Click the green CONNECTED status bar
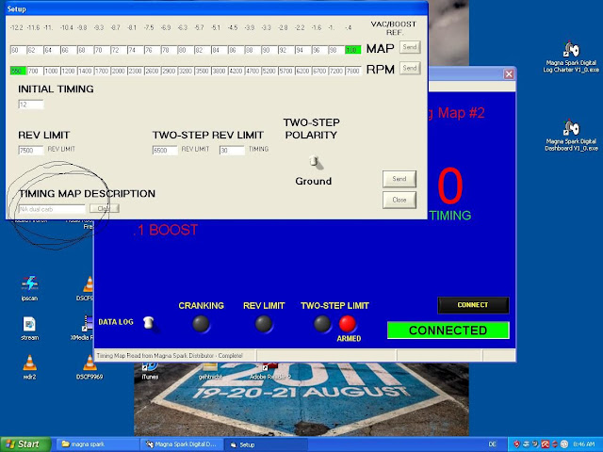 448,331
